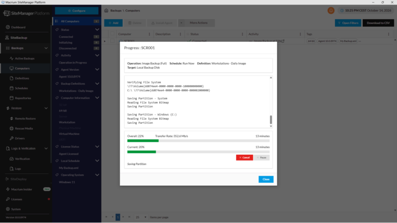Click the SiteDeploy icon

point(7,179)
